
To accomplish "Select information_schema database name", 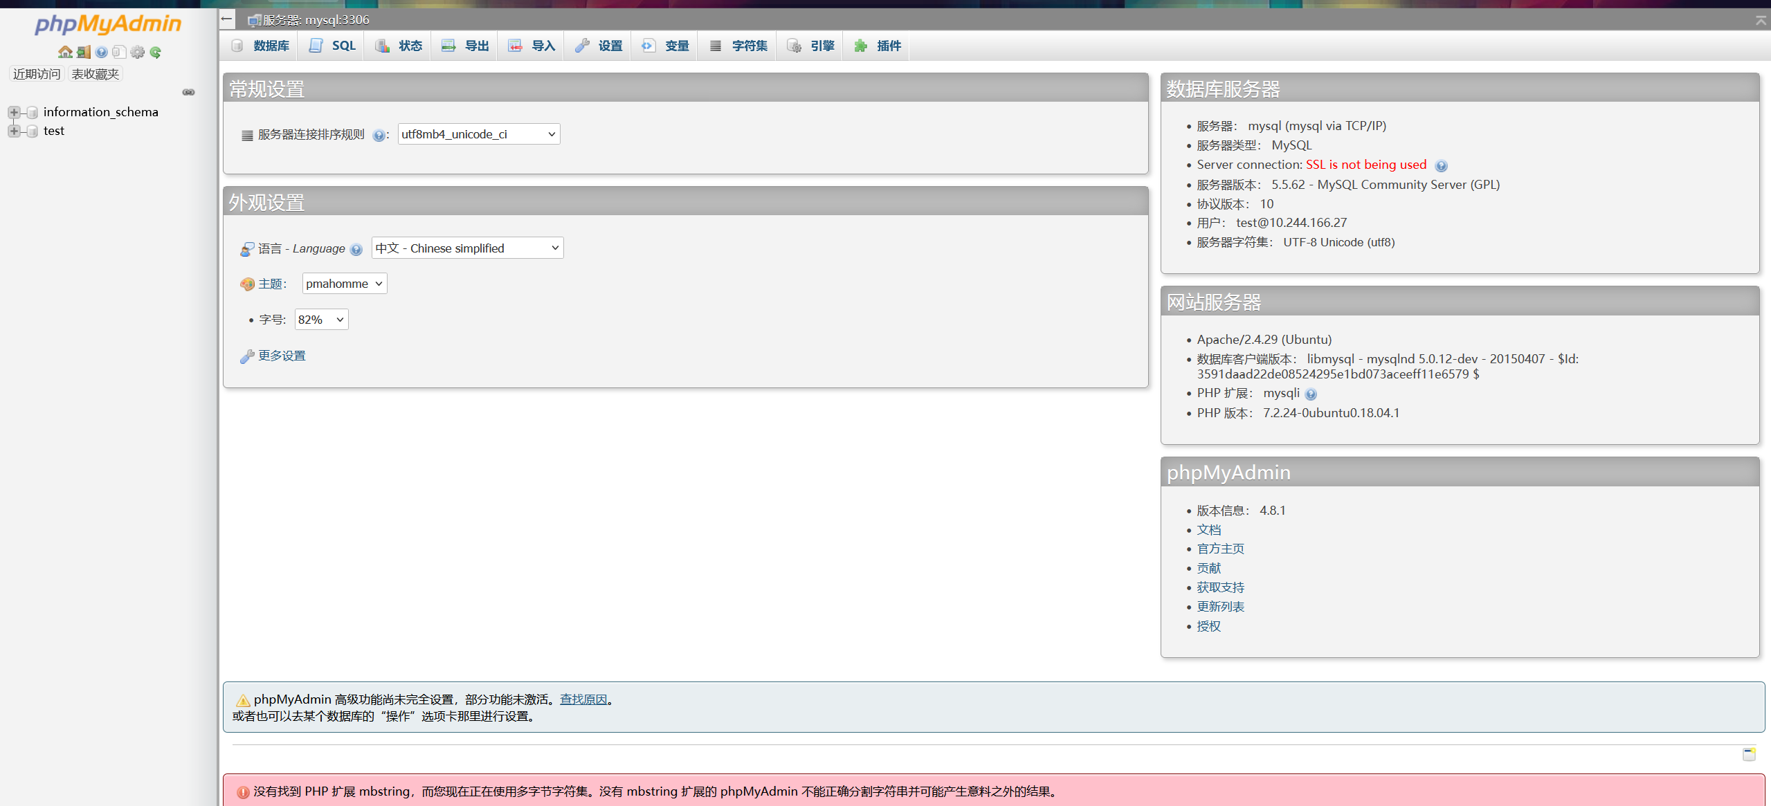I will pyautogui.click(x=100, y=112).
